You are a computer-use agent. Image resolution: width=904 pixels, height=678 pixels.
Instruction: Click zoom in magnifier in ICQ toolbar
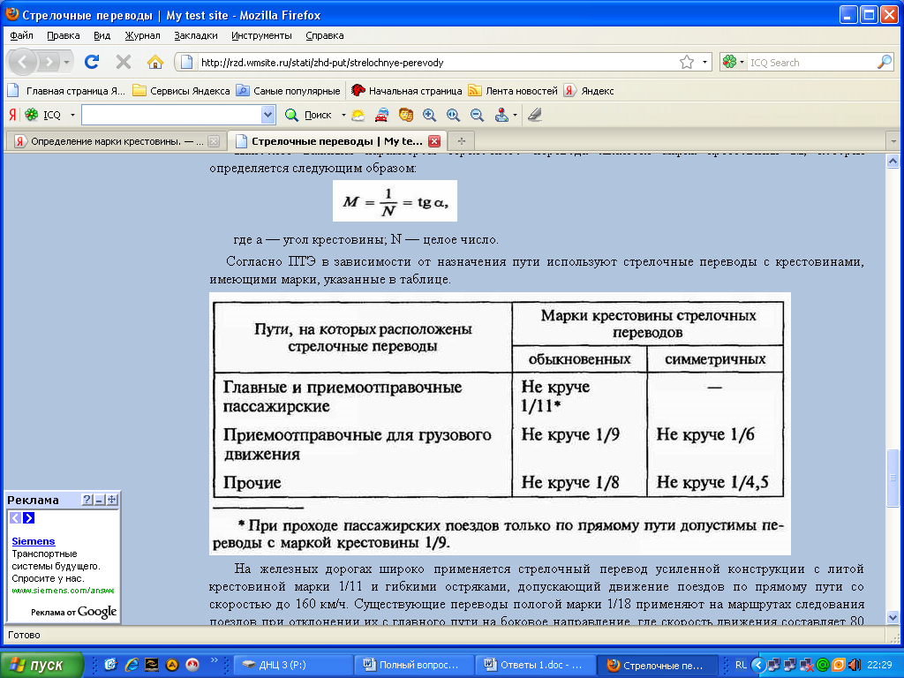[x=430, y=116]
